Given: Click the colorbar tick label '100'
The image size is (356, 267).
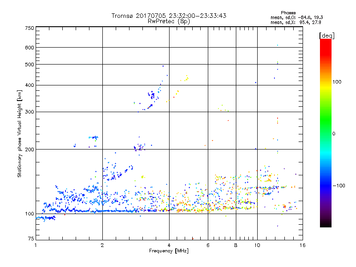Looking at the screenshot, I should pyautogui.click(x=337, y=82).
